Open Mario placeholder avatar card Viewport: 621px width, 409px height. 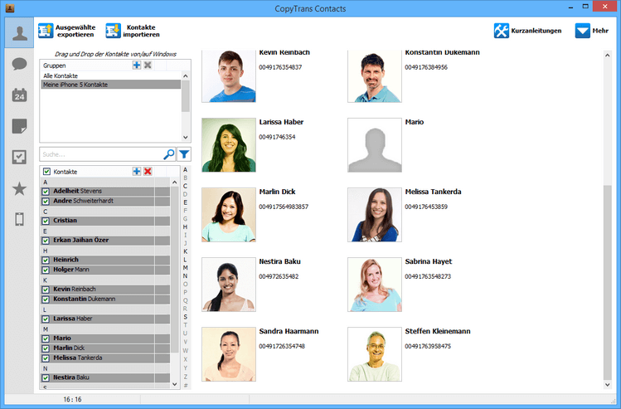[x=375, y=145]
